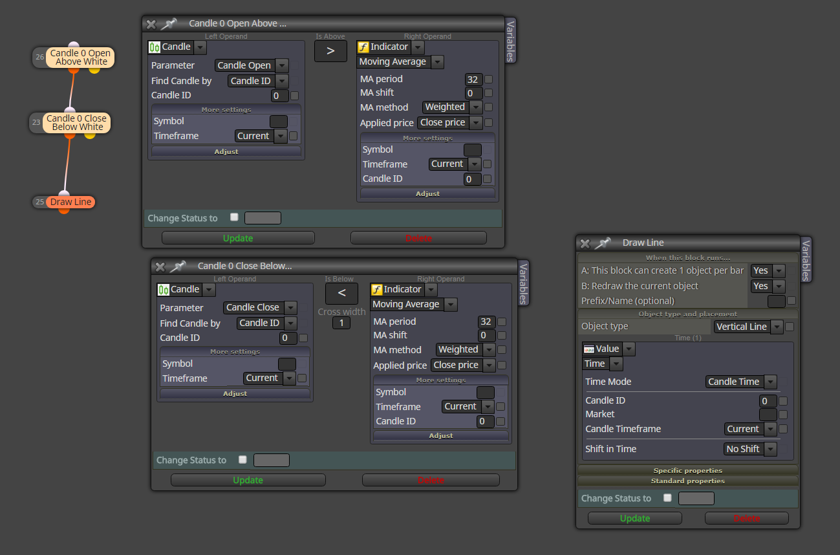The height and width of the screenshot is (555, 840).
Task: Click MA period field in Open Above panel
Action: pyautogui.click(x=473, y=80)
